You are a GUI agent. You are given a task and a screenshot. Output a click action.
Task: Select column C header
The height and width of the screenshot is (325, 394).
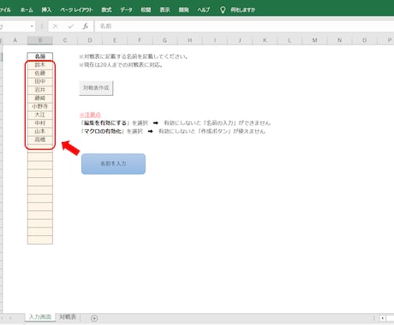click(65, 40)
